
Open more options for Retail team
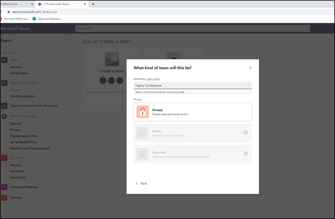69,60
